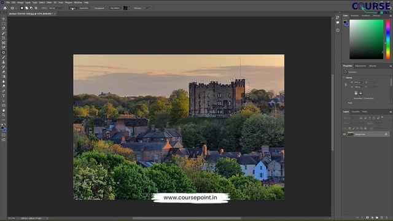Toggle the Transparent checkbox in options bar
Screen dimensions: 393x221
click(93, 8)
